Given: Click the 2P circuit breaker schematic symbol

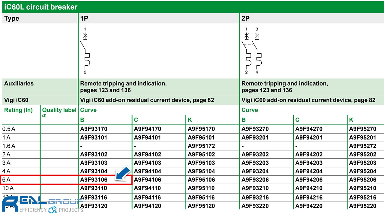Looking at the screenshot, I should tap(252, 51).
